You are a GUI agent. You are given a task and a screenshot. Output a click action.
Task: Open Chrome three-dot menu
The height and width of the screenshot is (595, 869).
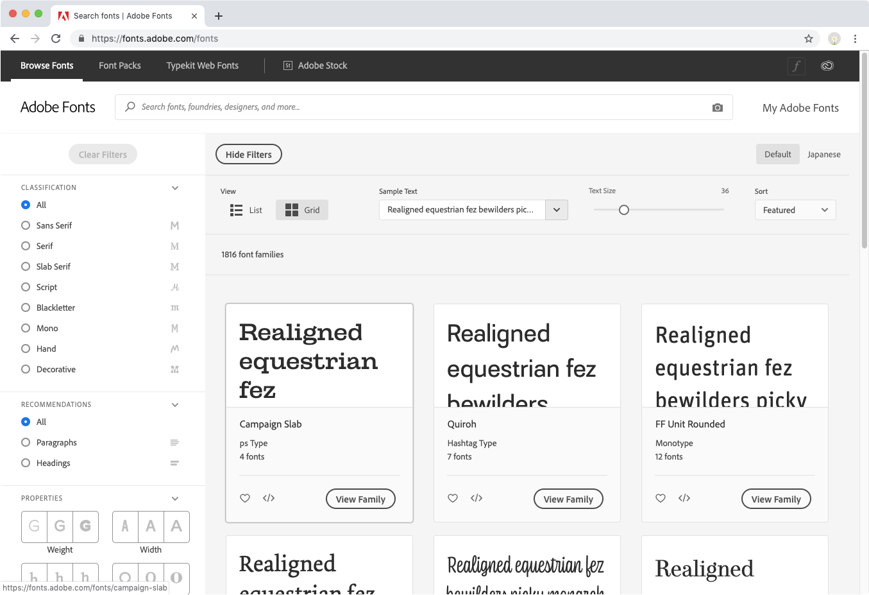coord(855,39)
